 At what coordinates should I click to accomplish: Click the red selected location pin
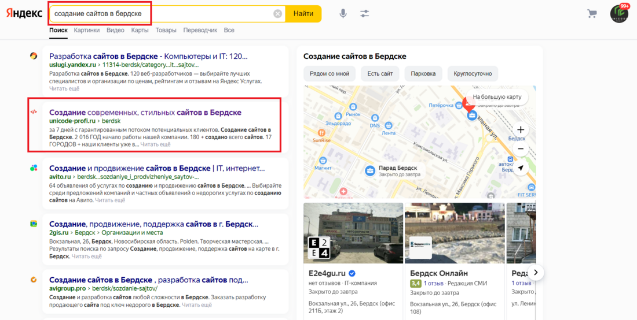coord(469,105)
